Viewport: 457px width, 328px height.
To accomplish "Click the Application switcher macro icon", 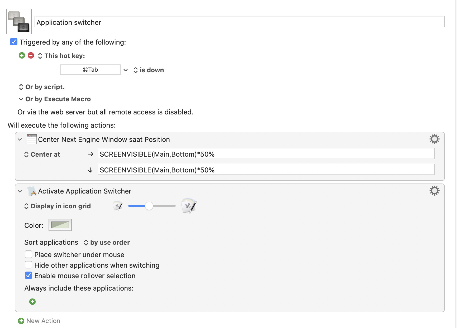I will (19, 22).
